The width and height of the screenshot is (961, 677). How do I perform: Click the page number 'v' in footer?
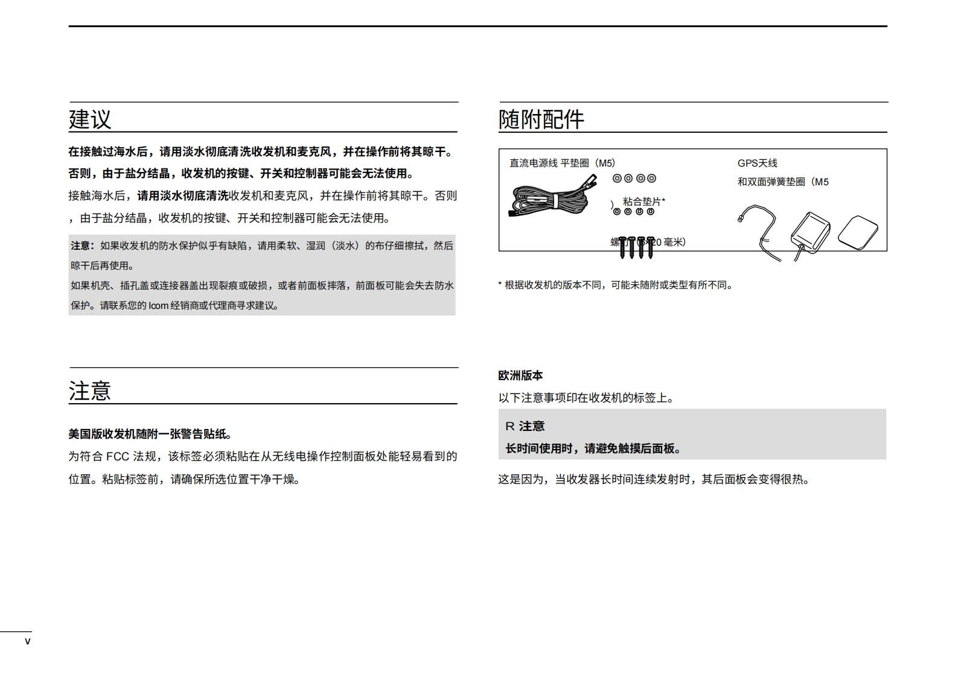(x=27, y=641)
